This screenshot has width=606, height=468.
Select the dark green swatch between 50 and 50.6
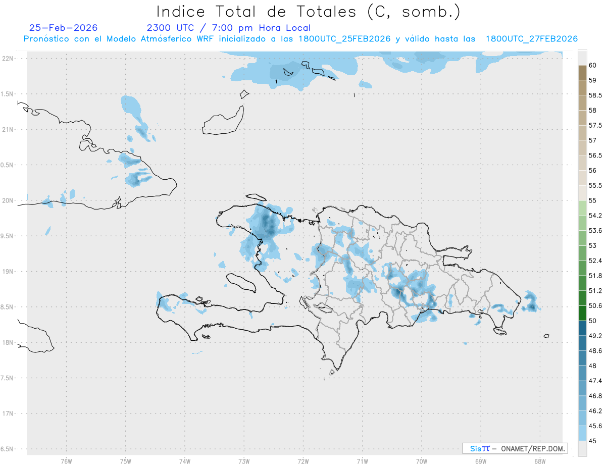coord(582,313)
